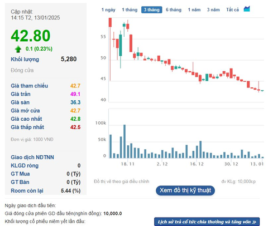Click the Giá trần 49.1 value
The height and width of the screenshot is (226, 268).
point(75,94)
